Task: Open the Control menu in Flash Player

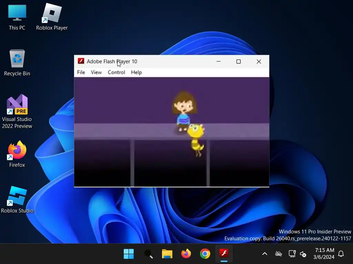Action: 117,72
